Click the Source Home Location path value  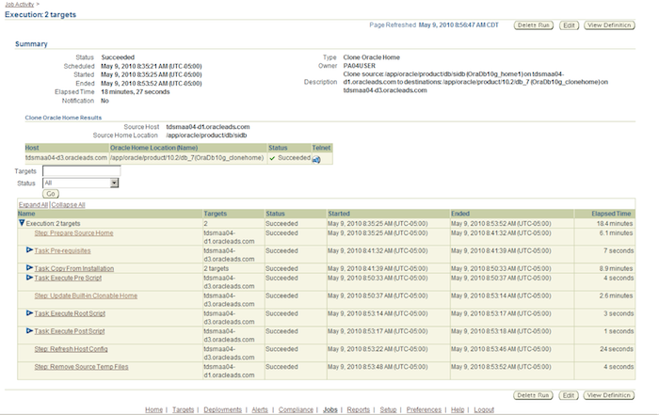click(x=206, y=136)
